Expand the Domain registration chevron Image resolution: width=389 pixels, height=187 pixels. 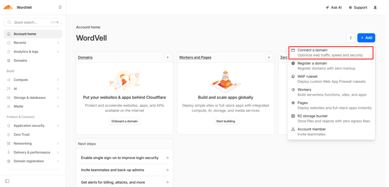point(58,161)
